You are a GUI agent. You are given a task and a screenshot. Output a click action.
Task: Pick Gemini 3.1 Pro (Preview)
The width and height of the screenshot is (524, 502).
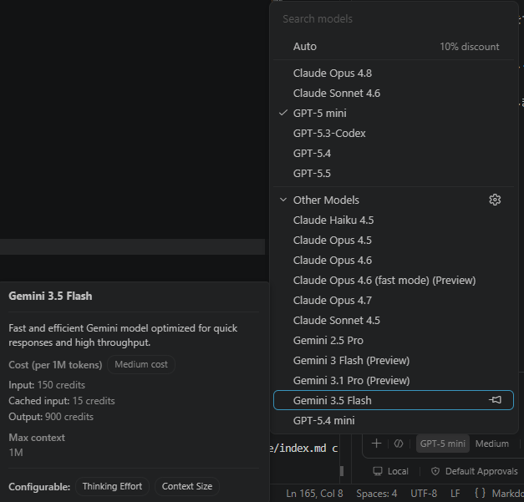(394, 380)
